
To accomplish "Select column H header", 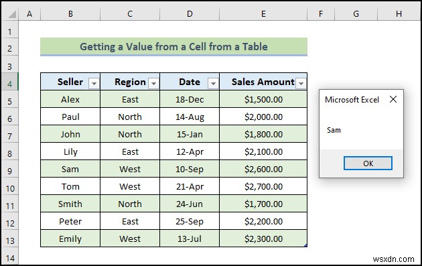I will [x=399, y=13].
